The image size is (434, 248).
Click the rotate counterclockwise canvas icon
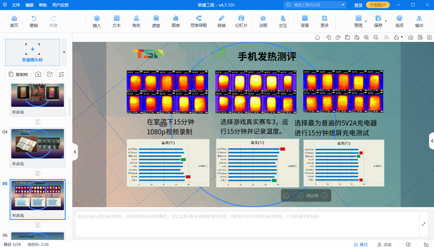[329, 37]
